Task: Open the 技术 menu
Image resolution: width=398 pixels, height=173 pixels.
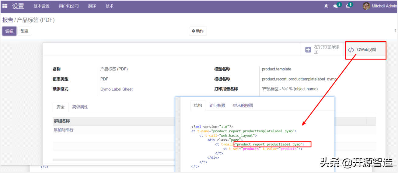Action: [x=110, y=6]
